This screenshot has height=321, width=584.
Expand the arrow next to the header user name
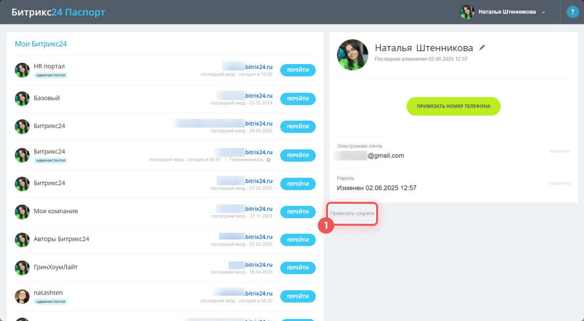tap(543, 12)
